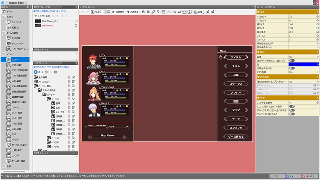The height and width of the screenshot is (180, 320).
Task: Collapse the 表示 properties section
Action: coord(258,52)
